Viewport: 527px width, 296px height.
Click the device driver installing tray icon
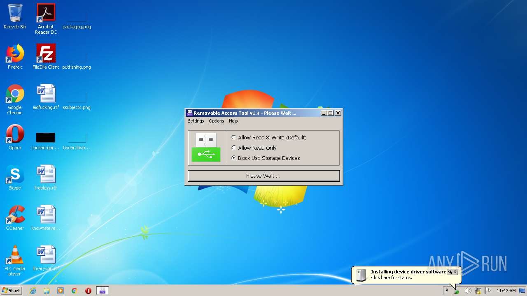click(x=457, y=291)
